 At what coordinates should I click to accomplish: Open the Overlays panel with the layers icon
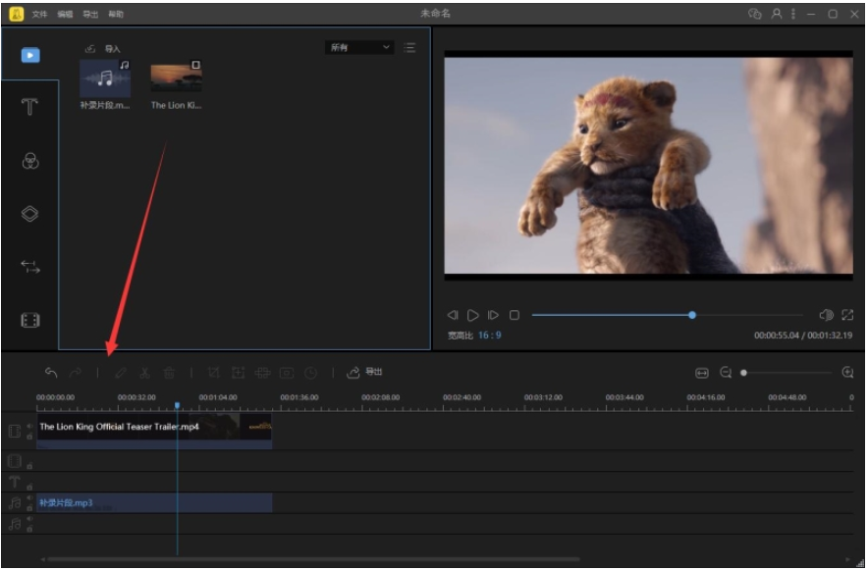[29, 214]
